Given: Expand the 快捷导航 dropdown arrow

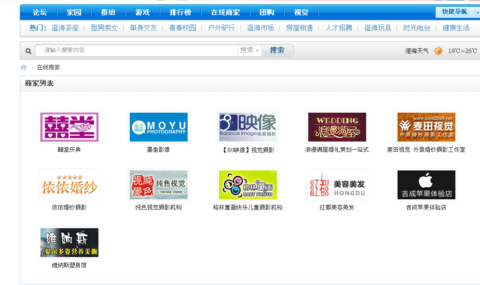Looking at the screenshot, I should coord(477,13).
